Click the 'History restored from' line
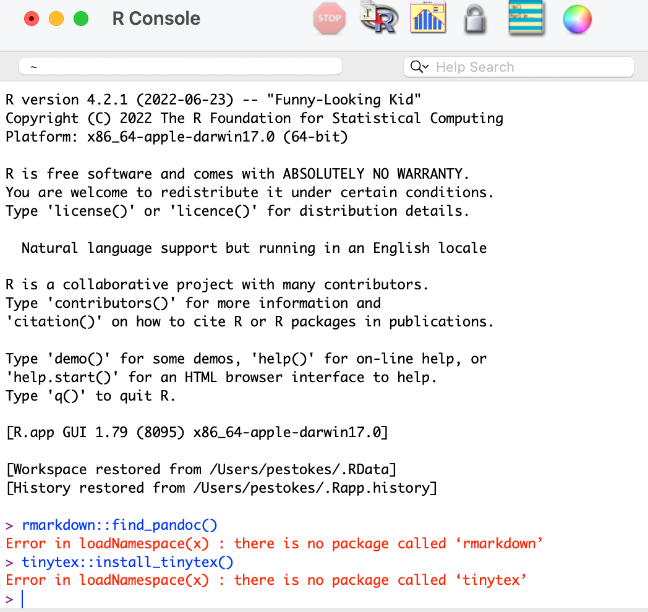This screenshot has height=612, width=648. point(221,488)
